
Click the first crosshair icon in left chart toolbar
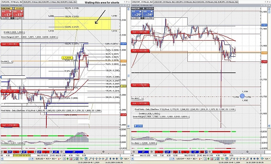(94, 159)
